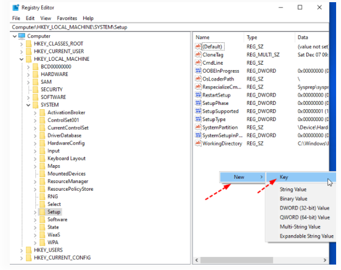Viewport: 341px width, 270px height.
Task: Expand the CurrentControlSet key
Action: pos(35,128)
